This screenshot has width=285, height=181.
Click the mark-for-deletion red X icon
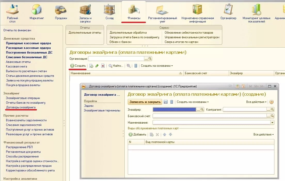[x=103, y=66]
